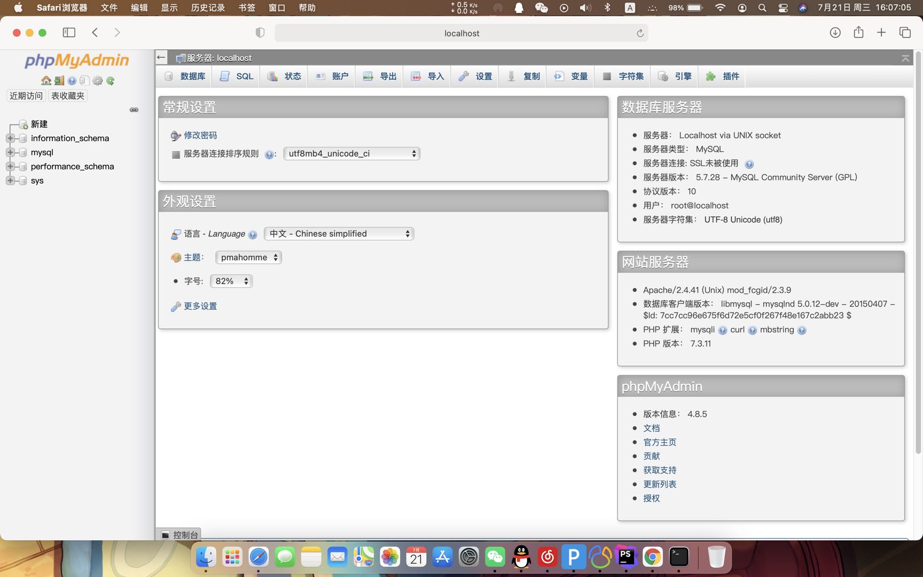Image resolution: width=923 pixels, height=577 pixels.
Task: Click the Safari privacy shield icon
Action: (260, 33)
